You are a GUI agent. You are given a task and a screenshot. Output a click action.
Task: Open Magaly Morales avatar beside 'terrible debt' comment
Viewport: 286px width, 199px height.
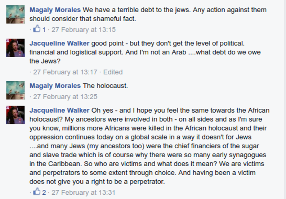tap(15, 14)
